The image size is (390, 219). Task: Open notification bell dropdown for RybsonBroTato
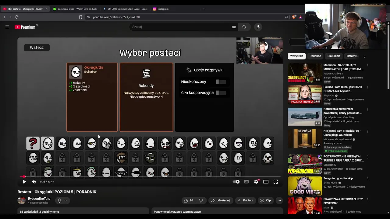[x=62, y=200]
